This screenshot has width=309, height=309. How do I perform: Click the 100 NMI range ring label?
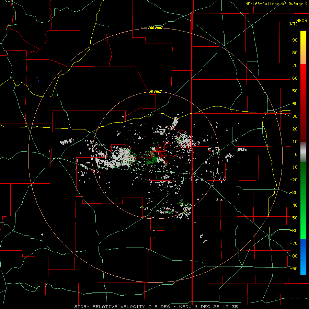(x=155, y=28)
